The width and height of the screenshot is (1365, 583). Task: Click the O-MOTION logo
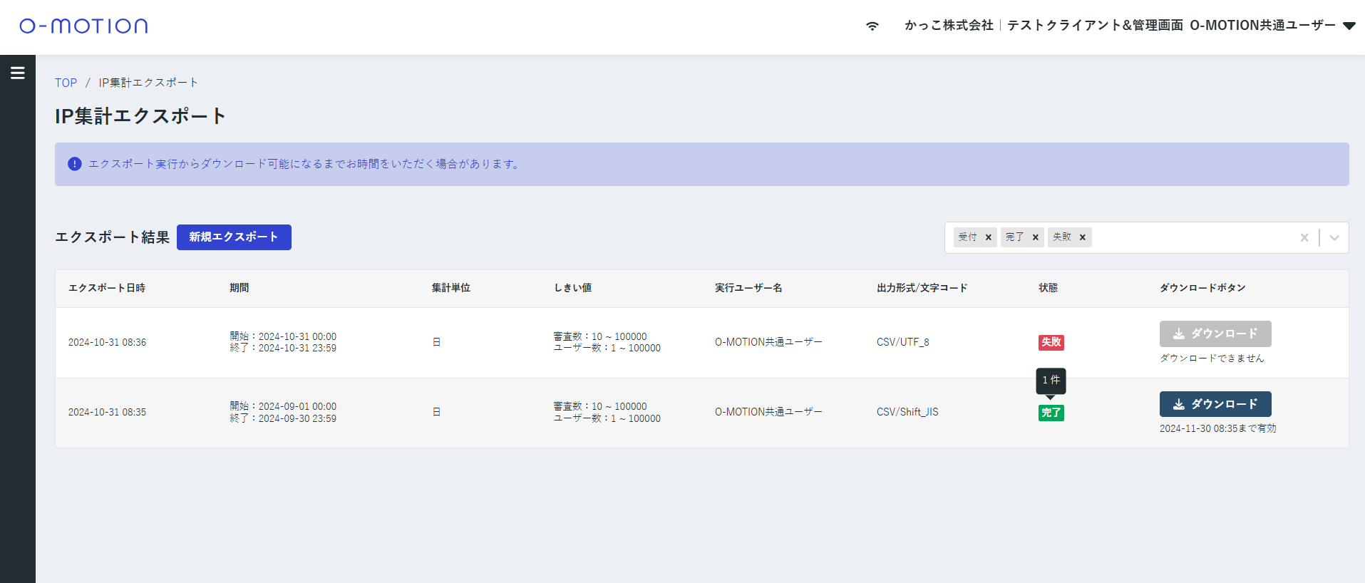point(83,26)
